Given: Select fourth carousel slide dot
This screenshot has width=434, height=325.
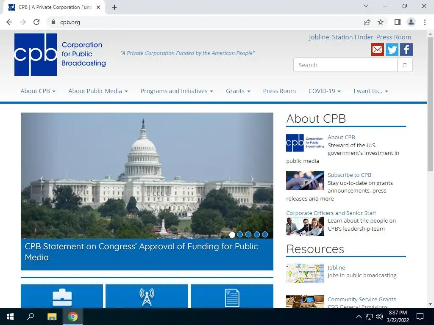Looking at the screenshot, I should coord(257,234).
